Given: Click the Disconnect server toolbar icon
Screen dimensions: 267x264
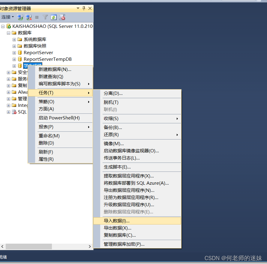Looking at the screenshot, I should coord(28,17).
